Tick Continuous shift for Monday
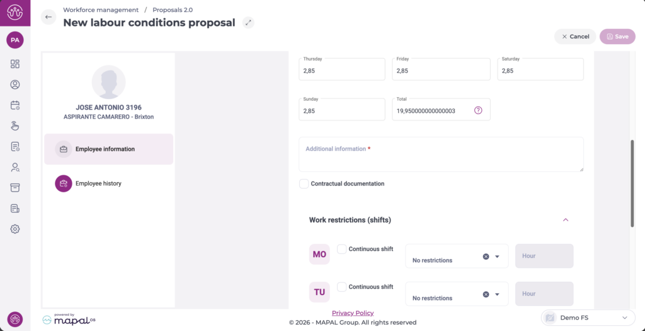 coord(341,249)
